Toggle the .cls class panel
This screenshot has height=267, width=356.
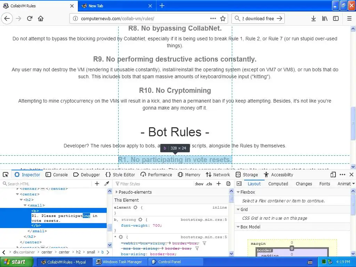click(x=209, y=184)
